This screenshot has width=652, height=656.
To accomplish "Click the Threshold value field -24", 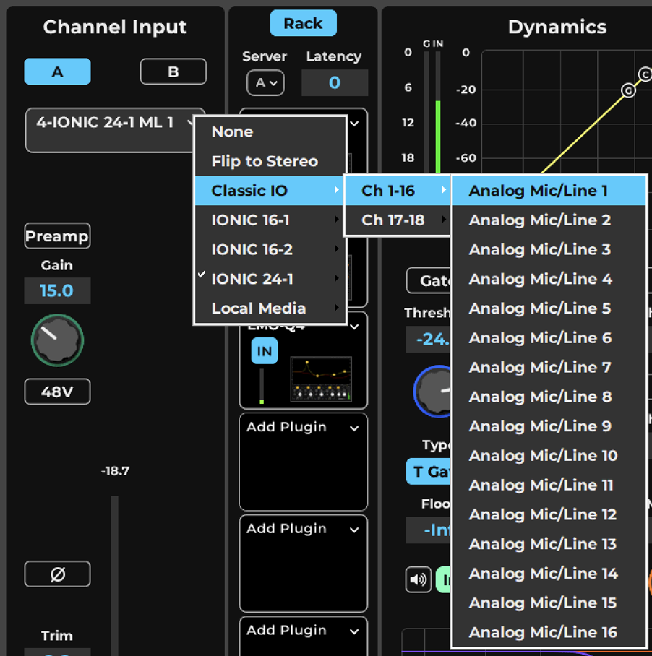I will (x=429, y=340).
